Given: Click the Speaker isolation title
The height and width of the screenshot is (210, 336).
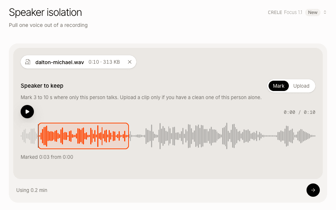Looking at the screenshot, I should click(x=45, y=13).
